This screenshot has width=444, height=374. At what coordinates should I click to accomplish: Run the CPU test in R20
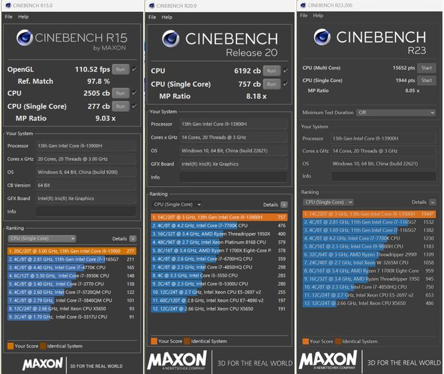pos(272,71)
